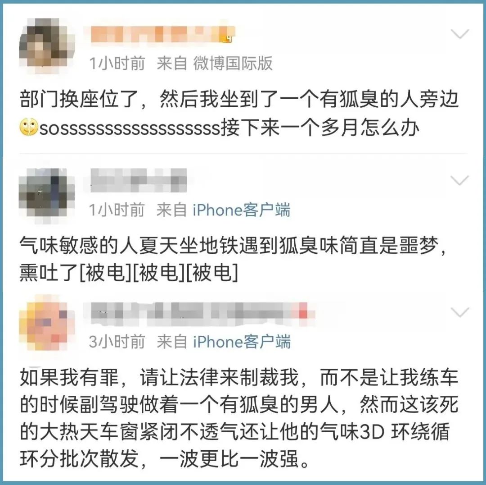
Task: Open the 微博国际版 source link
Action: coord(233,64)
